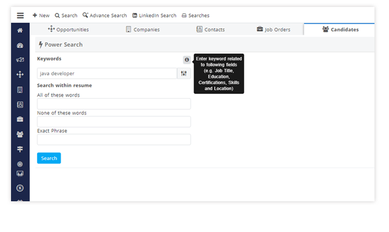Open Advance Search from the toolbar
The width and height of the screenshot is (389, 232).
[105, 16]
